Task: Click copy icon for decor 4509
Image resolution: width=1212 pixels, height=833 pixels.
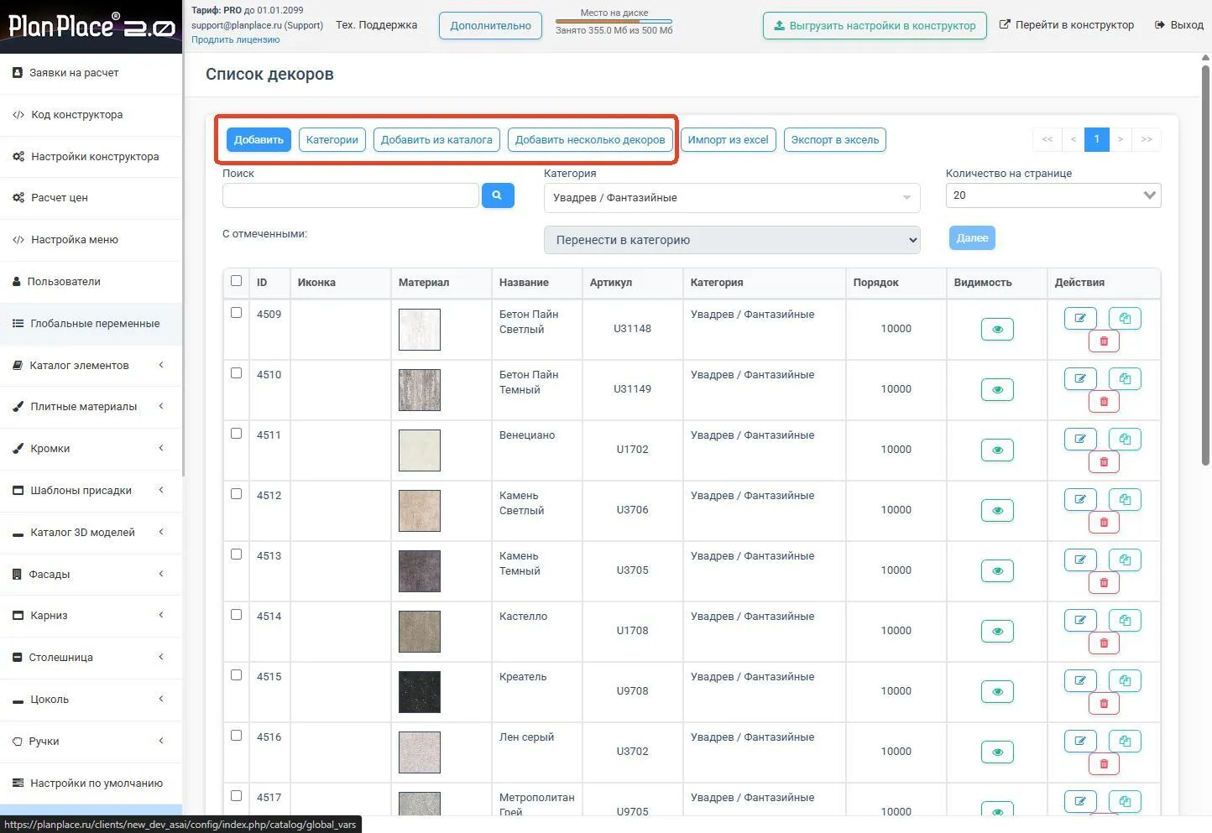Action: pos(1125,318)
